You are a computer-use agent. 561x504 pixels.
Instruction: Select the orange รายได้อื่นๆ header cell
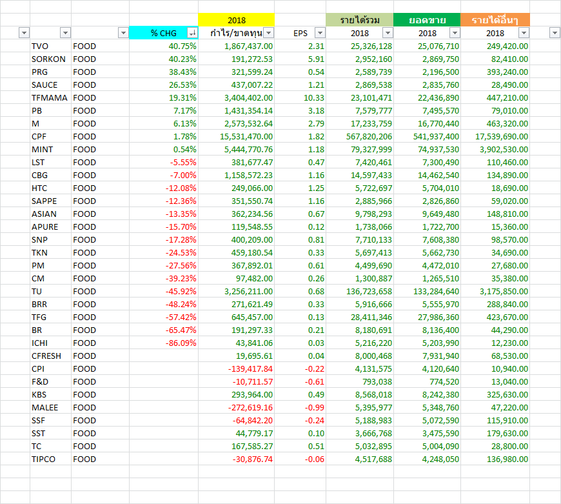tap(495, 20)
